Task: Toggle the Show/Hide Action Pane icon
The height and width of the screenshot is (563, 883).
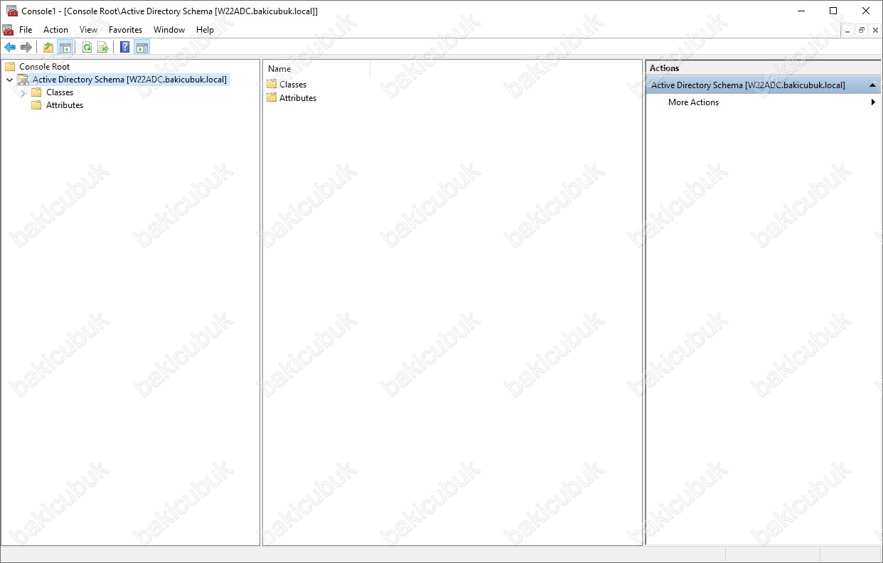Action: (x=141, y=48)
